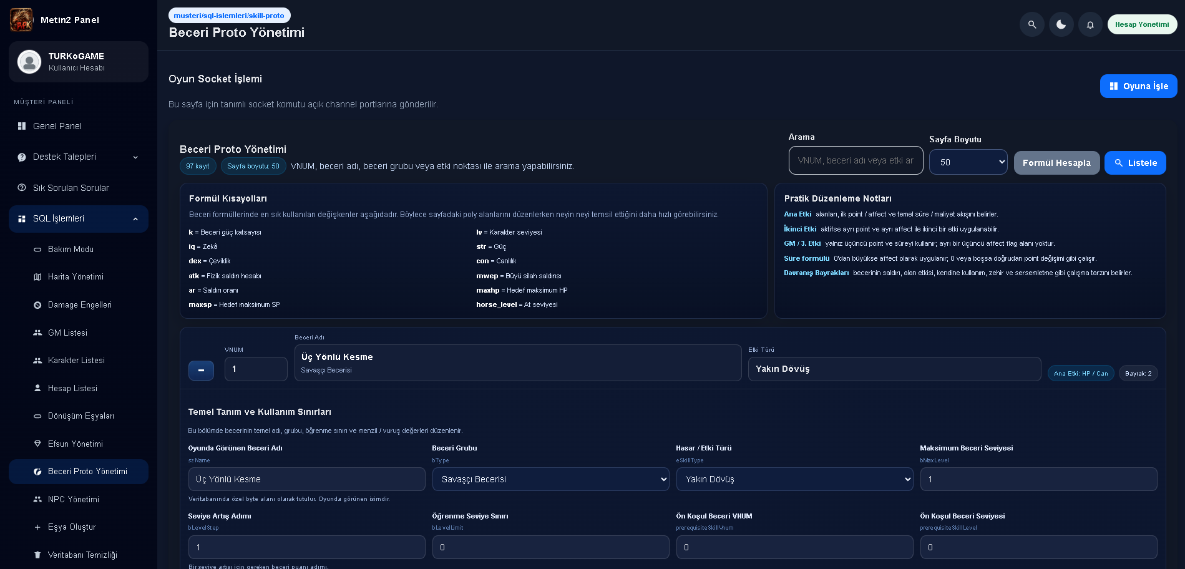Go to NPC Yönetimi page
The height and width of the screenshot is (569, 1185).
(x=79, y=499)
